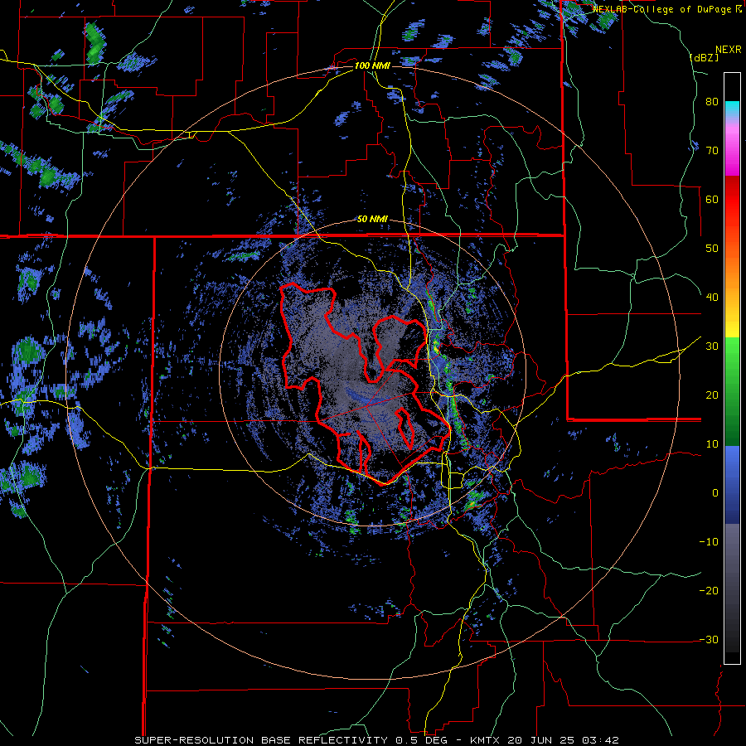
Task: Click the -10 value on dBZ scale
Action: tap(709, 542)
